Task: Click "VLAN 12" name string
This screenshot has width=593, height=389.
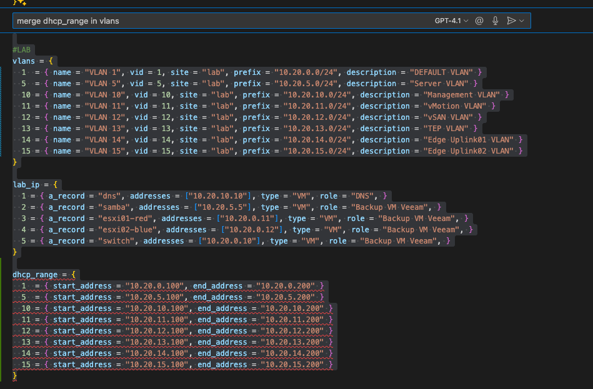Action: pyautogui.click(x=105, y=117)
